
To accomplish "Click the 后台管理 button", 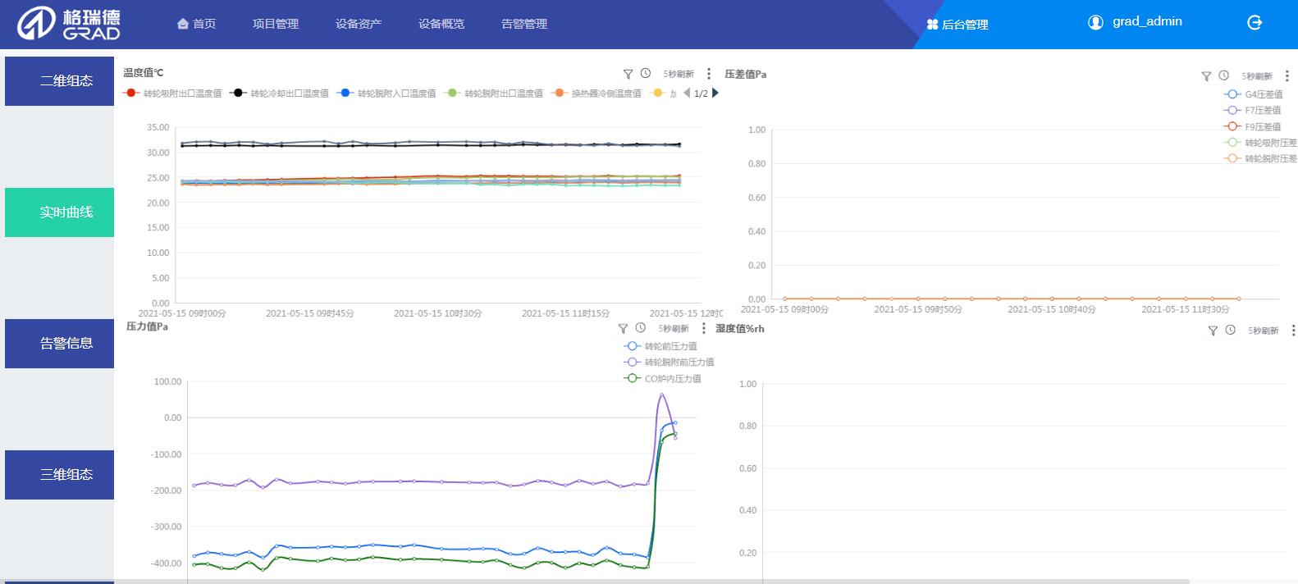I will [958, 25].
